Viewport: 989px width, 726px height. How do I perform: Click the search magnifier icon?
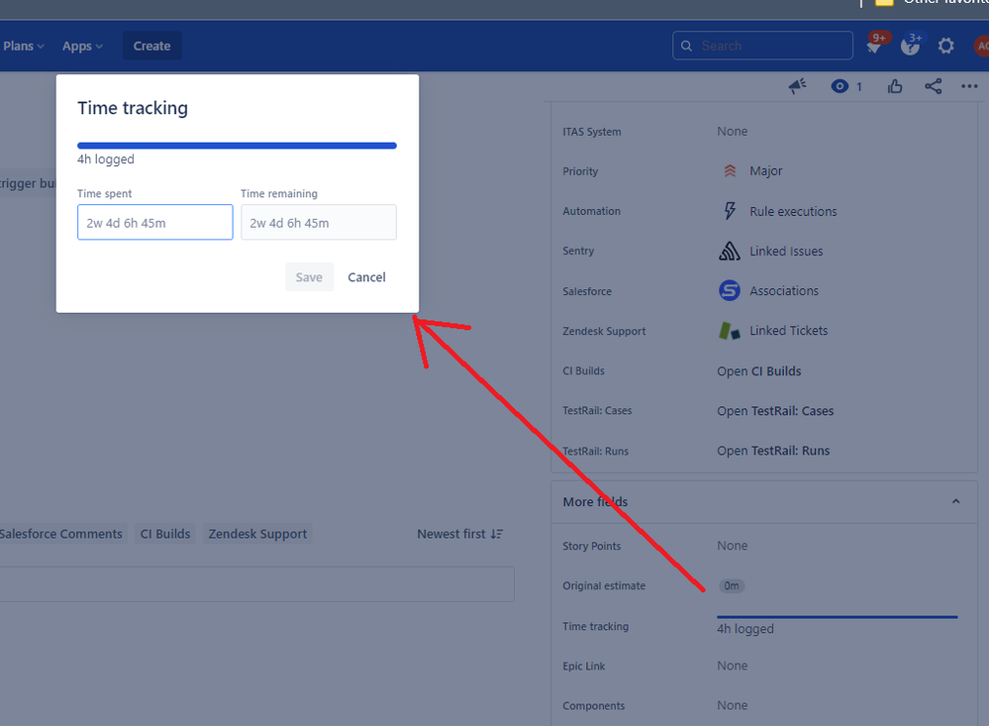687,47
